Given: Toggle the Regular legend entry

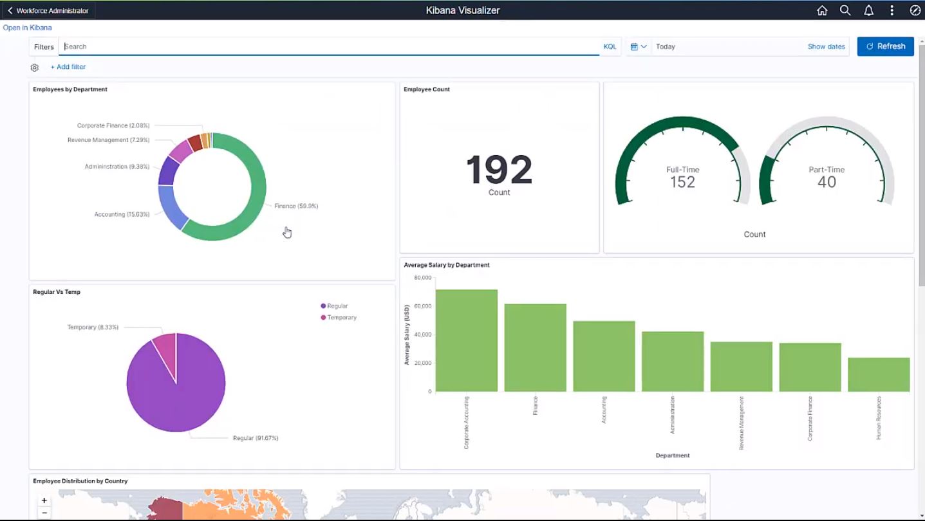Looking at the screenshot, I should 335,306.
